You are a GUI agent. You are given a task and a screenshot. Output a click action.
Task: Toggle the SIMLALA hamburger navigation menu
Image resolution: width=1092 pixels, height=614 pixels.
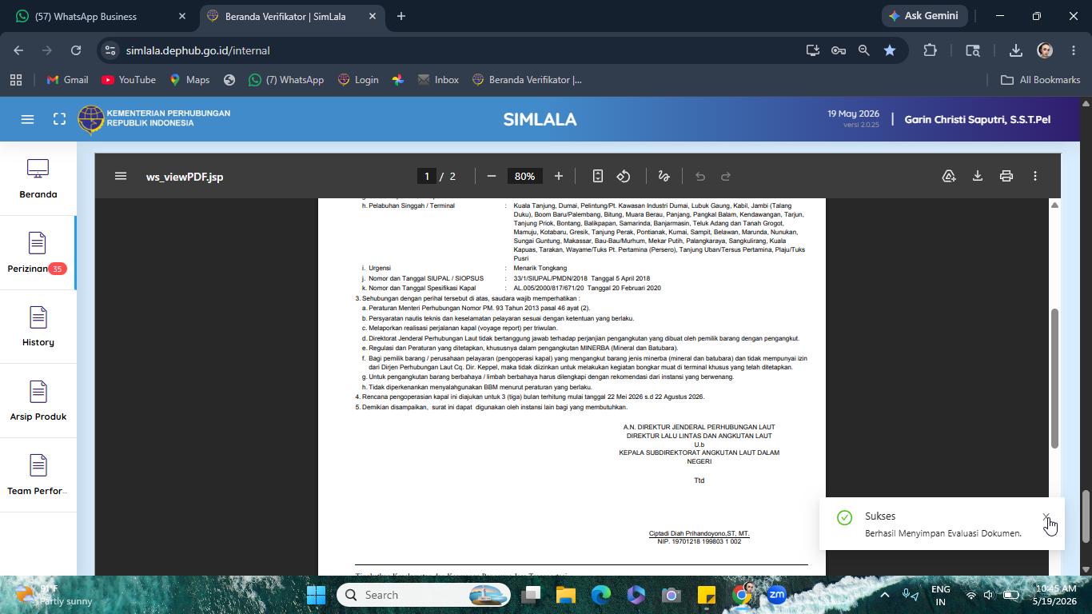point(27,119)
